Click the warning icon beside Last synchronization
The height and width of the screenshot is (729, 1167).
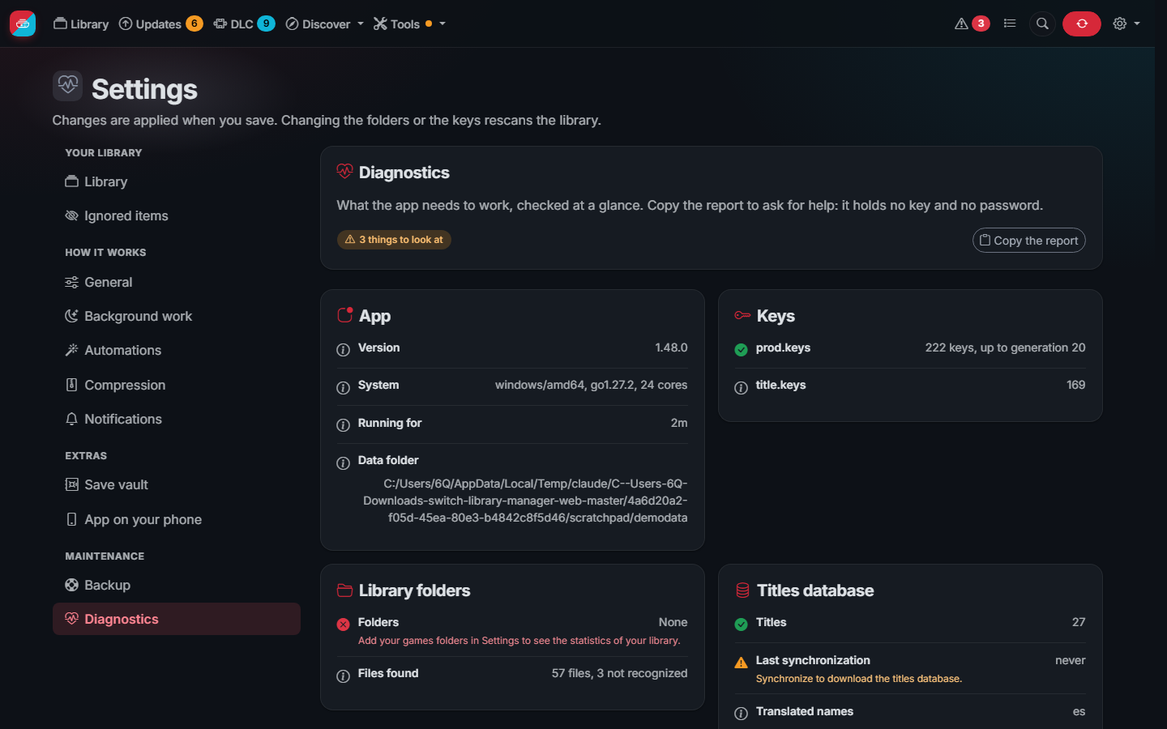741,663
